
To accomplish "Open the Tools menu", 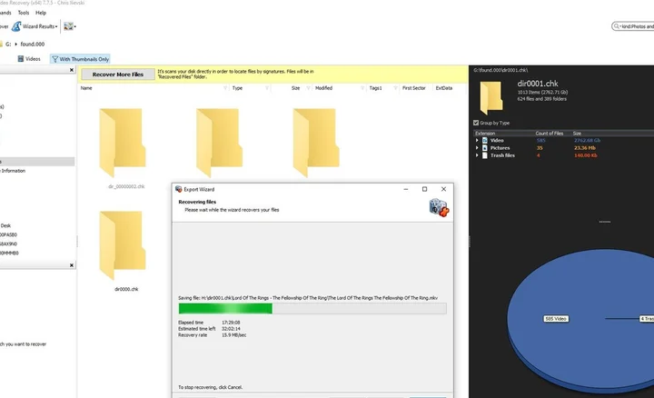I will [x=24, y=13].
